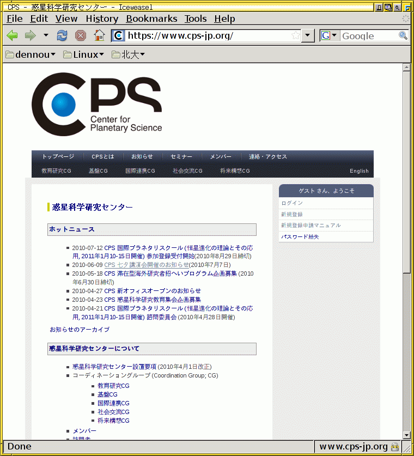Click the vertical scrollbar thumb

pos(407,172)
